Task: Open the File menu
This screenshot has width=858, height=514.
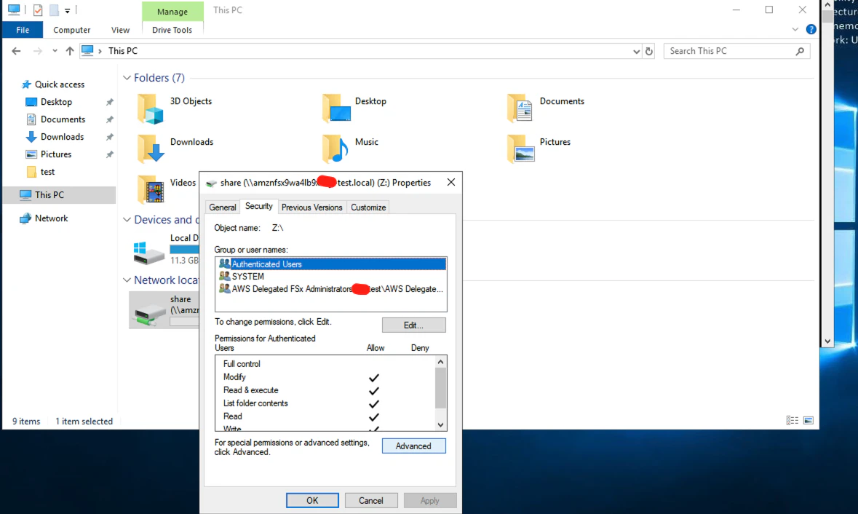Action: (x=23, y=30)
